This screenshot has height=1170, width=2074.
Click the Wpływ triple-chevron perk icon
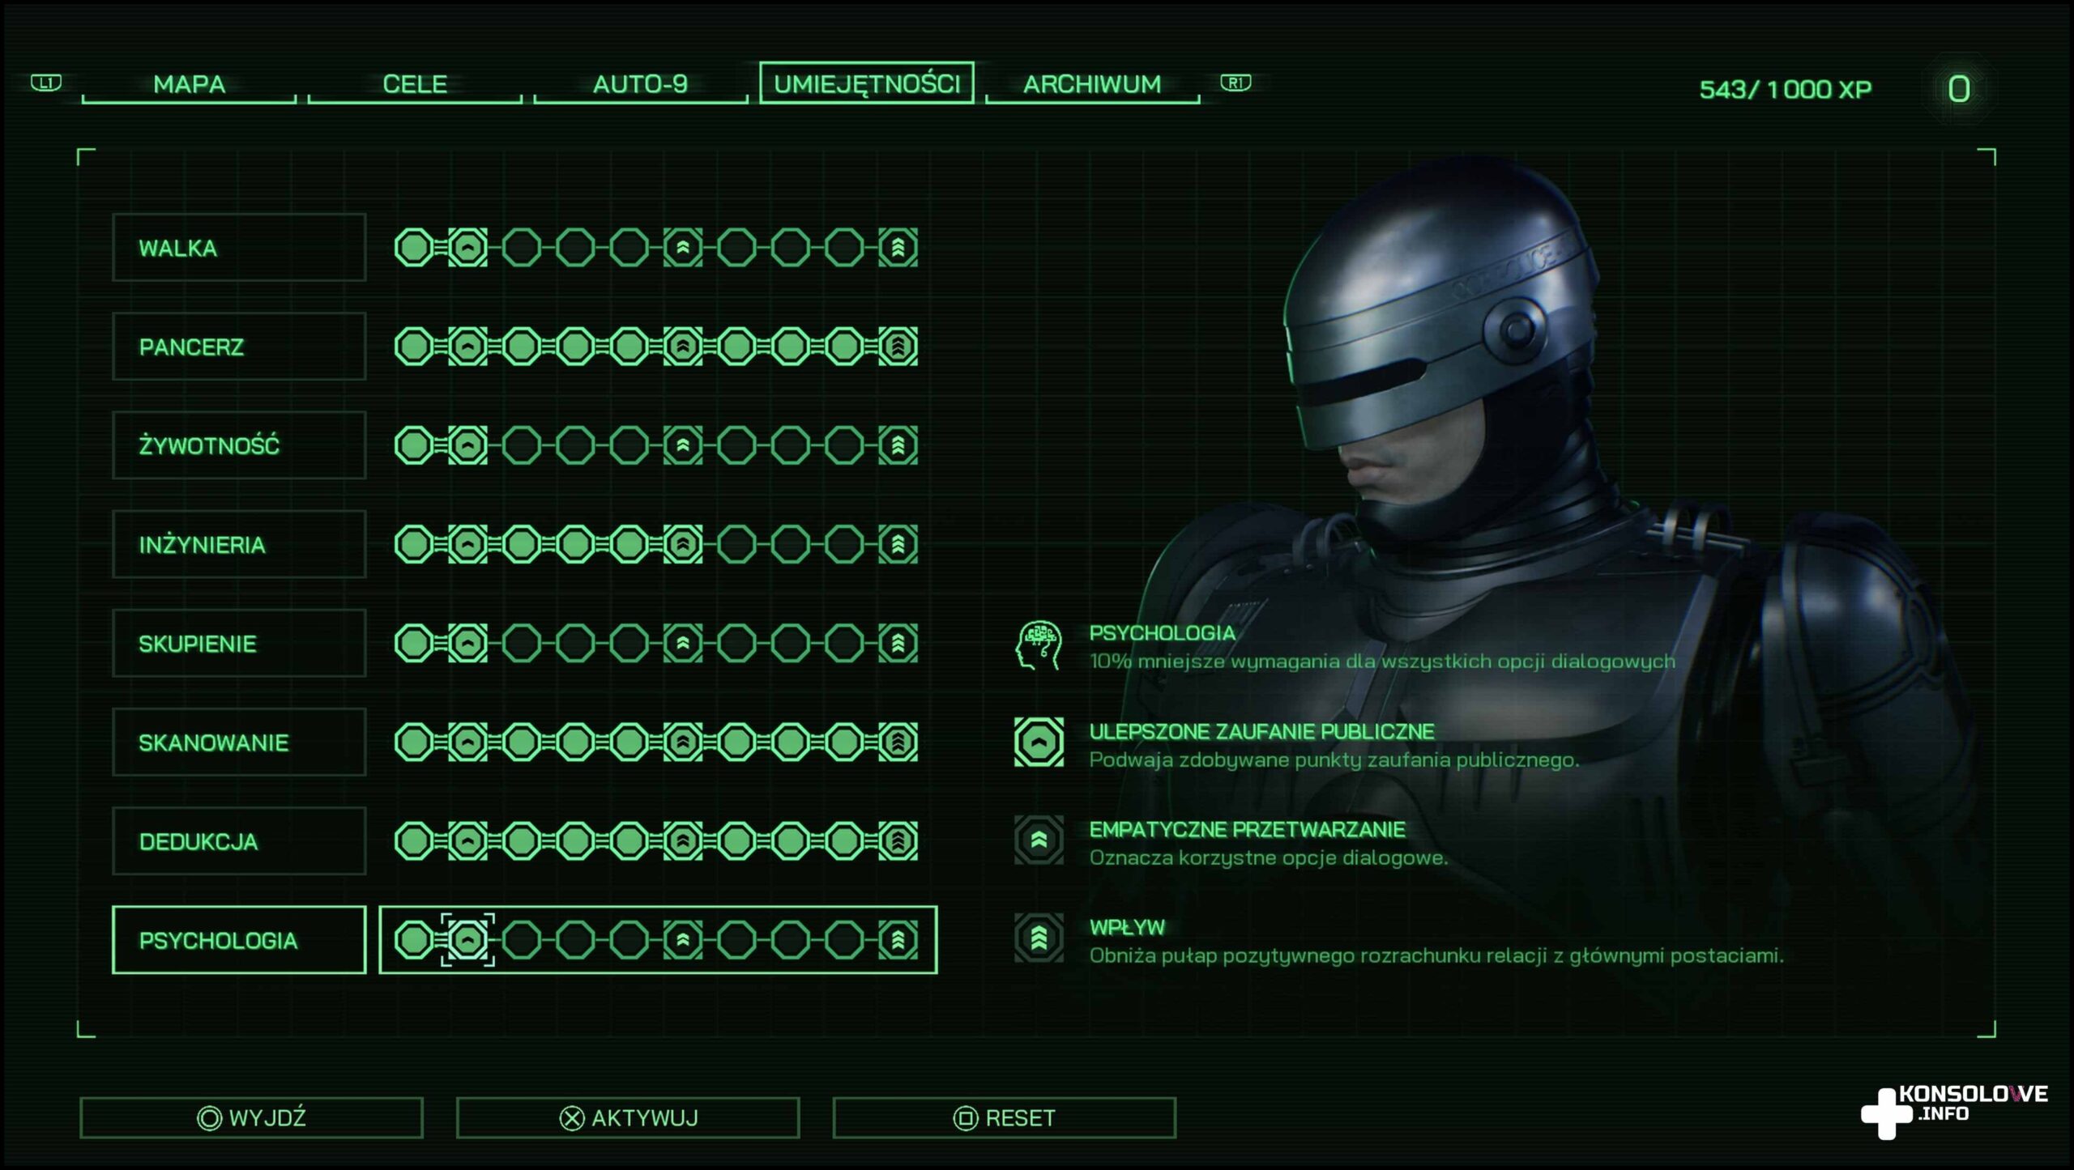coord(1039,938)
